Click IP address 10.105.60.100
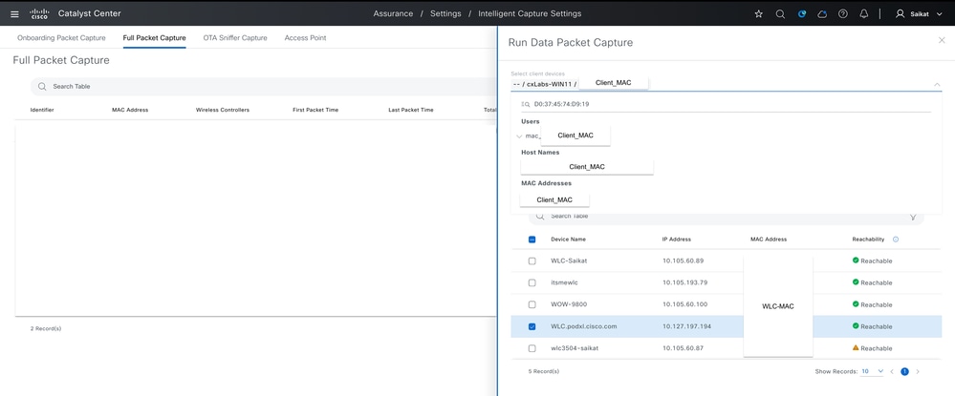The image size is (955, 396). pyautogui.click(x=685, y=304)
